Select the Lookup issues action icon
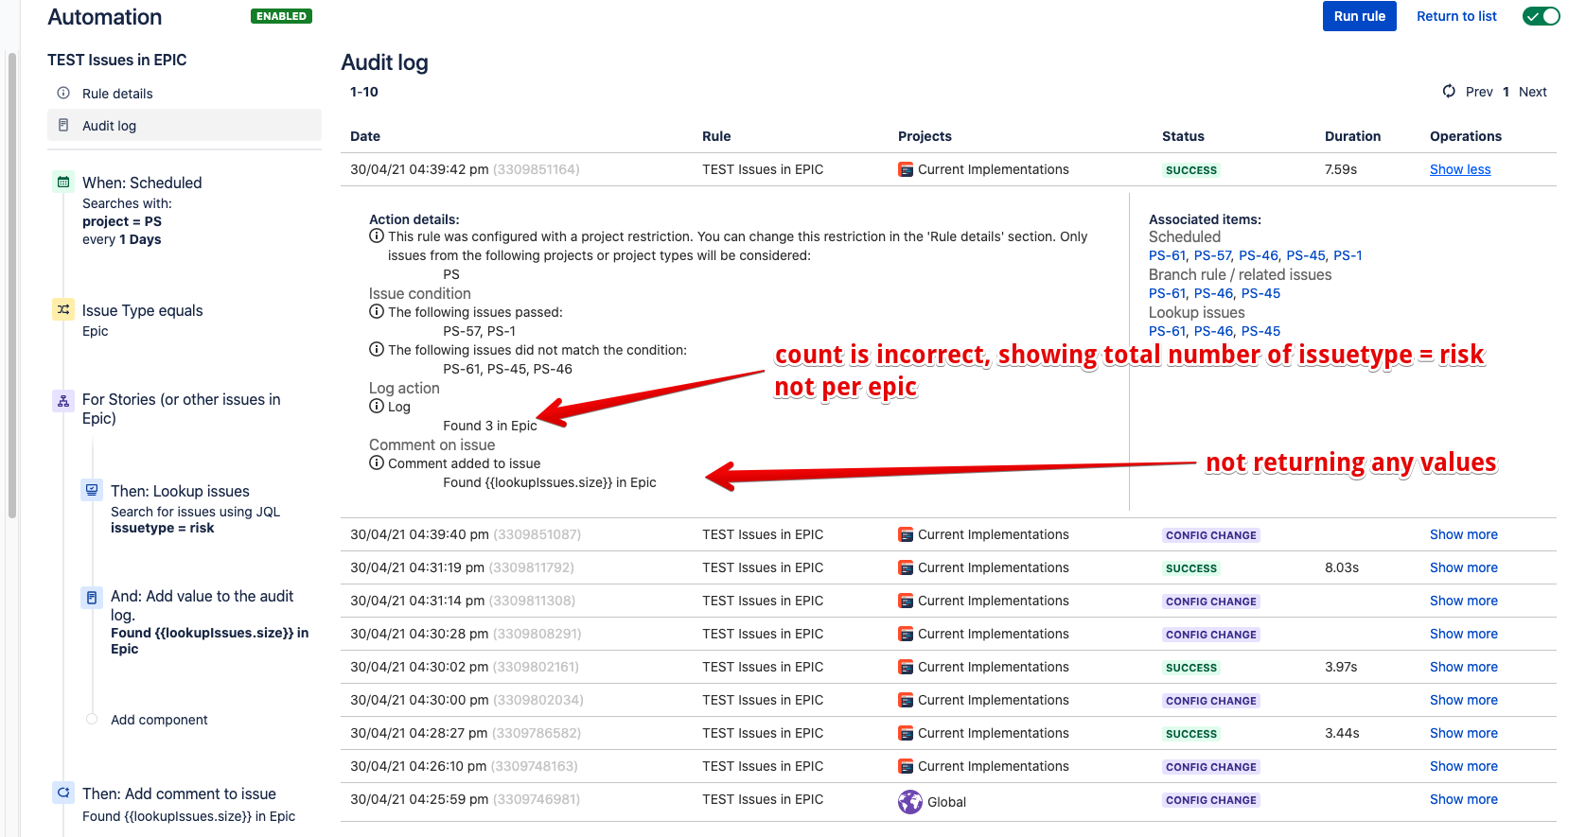This screenshot has width=1586, height=837. [x=92, y=490]
